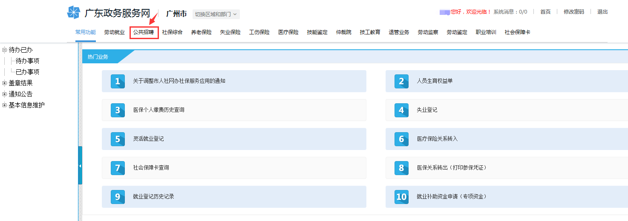Open the 切换区域和部门 dropdown
The image size is (628, 221).
tap(216, 14)
